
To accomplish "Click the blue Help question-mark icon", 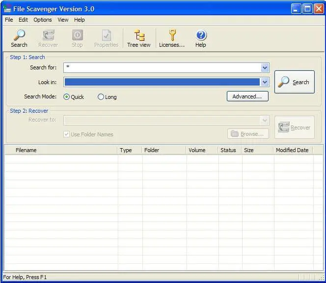I will pyautogui.click(x=201, y=35).
